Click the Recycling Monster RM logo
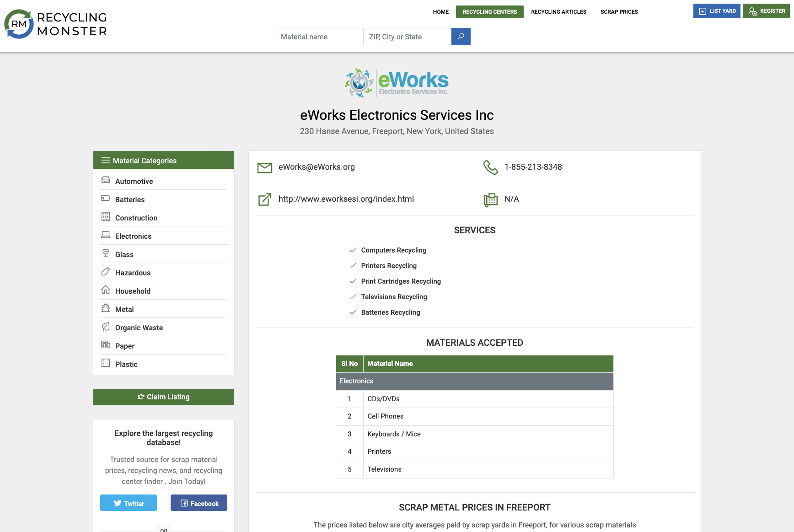 pyautogui.click(x=55, y=24)
